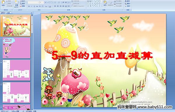Open the Arrange (排列) dropdown
The height and width of the screenshot is (112, 175).
[x=105, y=3]
